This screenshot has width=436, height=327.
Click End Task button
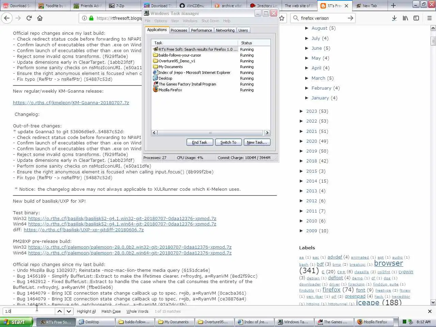point(200,142)
